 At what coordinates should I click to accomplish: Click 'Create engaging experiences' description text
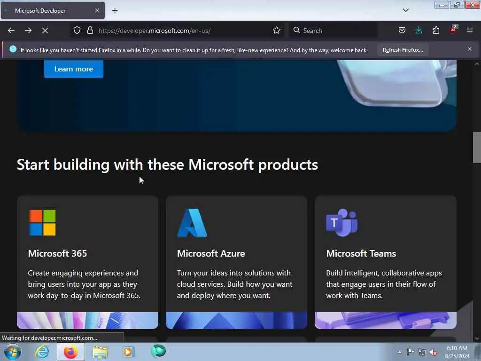(x=85, y=284)
